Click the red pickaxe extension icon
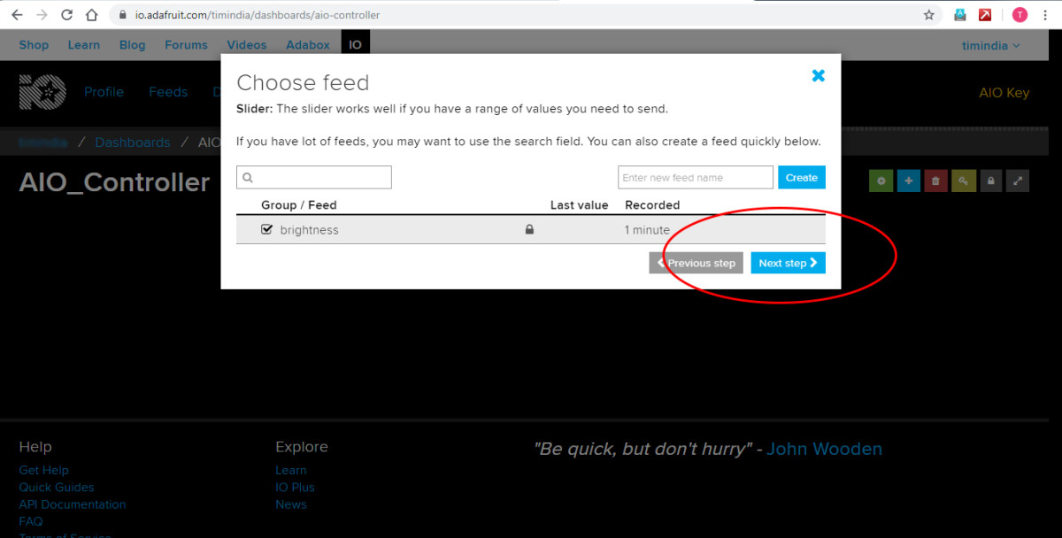This screenshot has height=538, width=1062. click(985, 15)
